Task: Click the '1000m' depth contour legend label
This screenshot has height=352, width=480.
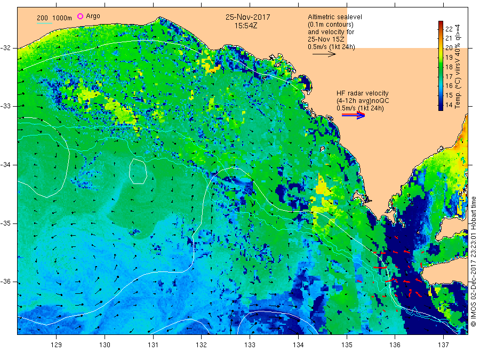Action: [x=62, y=18]
